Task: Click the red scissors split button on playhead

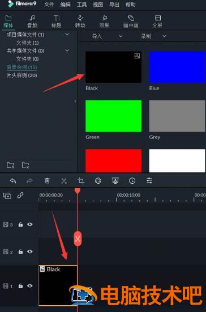Action: (x=78, y=239)
